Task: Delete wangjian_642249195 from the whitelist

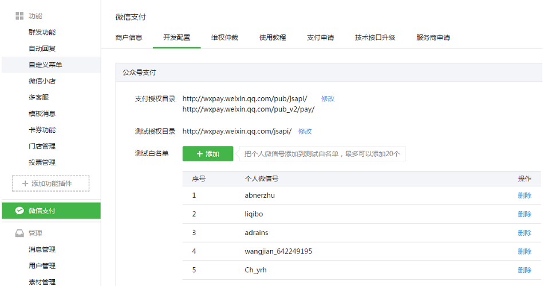Action: [x=525, y=252]
